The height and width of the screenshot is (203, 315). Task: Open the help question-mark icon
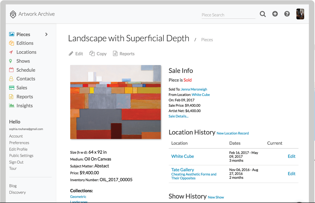[287, 14]
